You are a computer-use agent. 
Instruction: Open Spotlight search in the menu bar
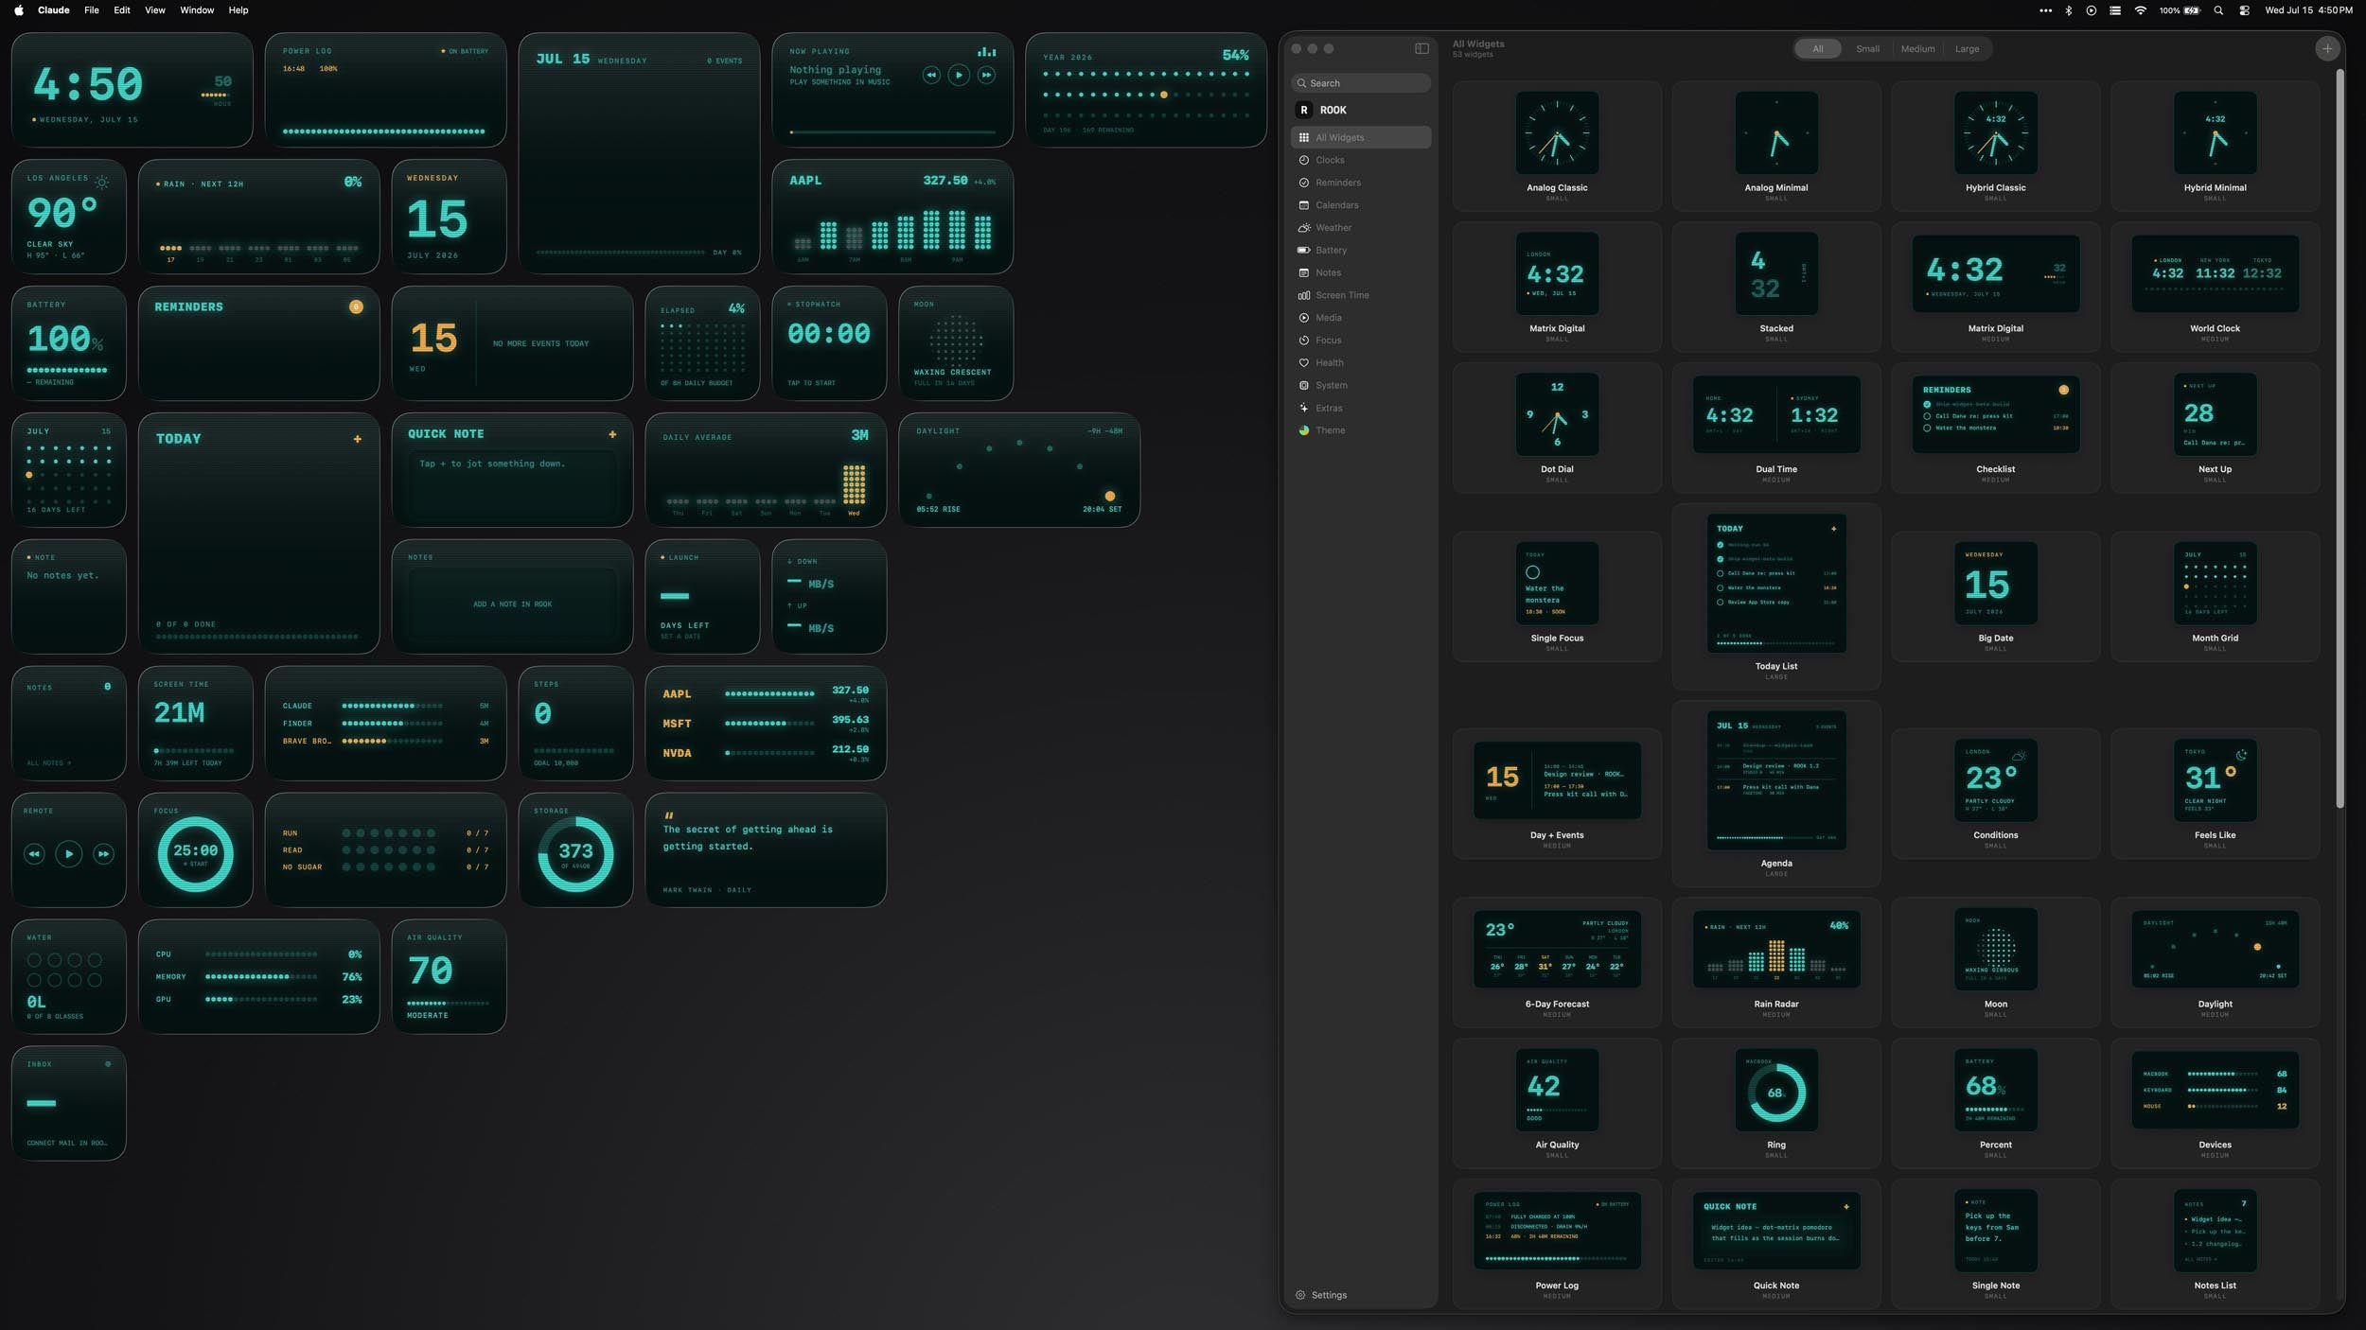[2218, 10]
